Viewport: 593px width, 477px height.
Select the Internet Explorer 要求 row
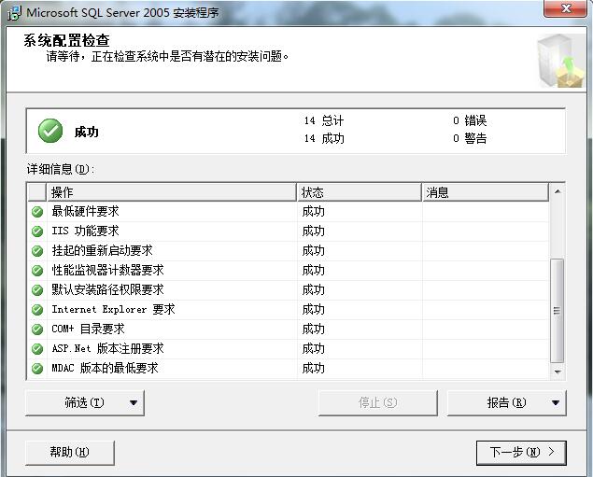pos(289,310)
